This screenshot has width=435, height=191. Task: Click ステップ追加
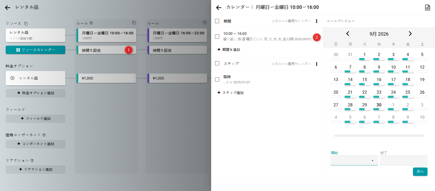click(x=231, y=93)
